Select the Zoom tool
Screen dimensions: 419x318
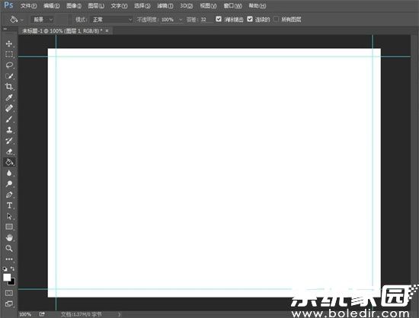(9, 248)
